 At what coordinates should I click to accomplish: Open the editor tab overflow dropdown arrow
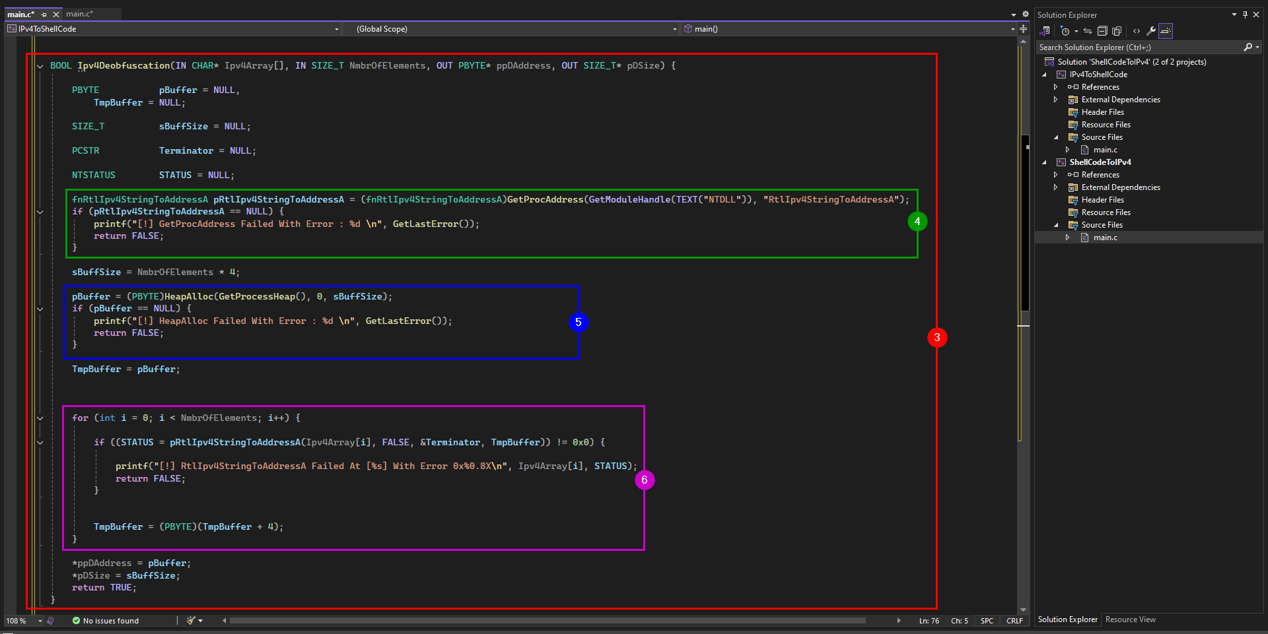1013,15
